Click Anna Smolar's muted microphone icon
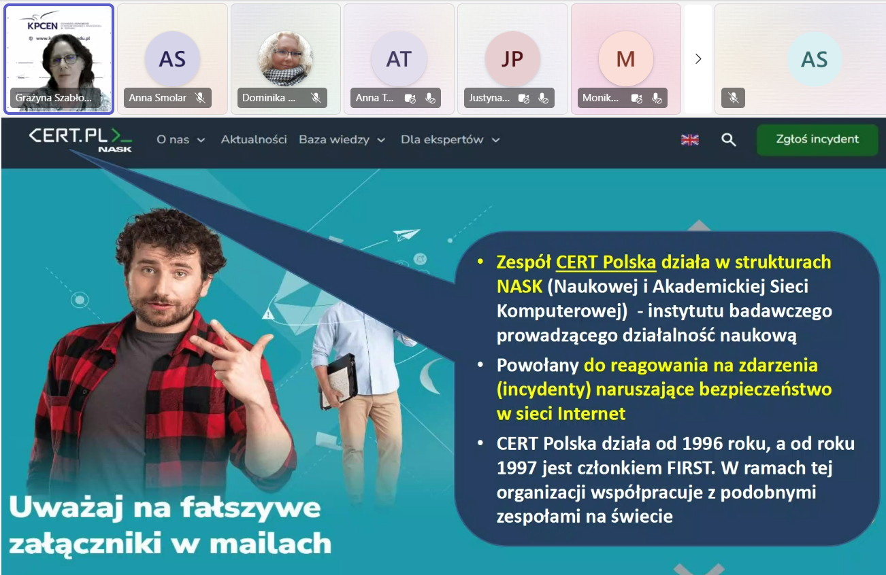Screen dimensions: 886x575 point(200,98)
